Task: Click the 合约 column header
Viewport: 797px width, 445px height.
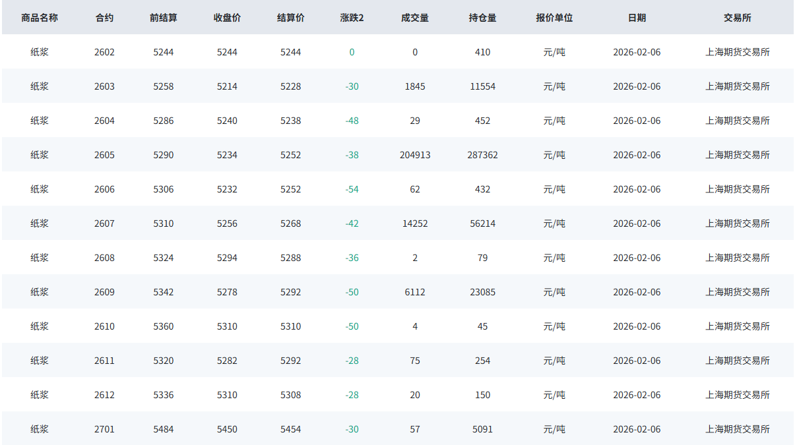Action: pos(104,18)
